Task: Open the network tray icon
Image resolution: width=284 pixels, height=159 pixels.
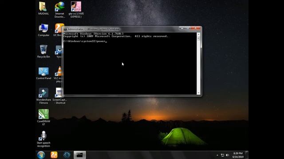Action: [222, 155]
